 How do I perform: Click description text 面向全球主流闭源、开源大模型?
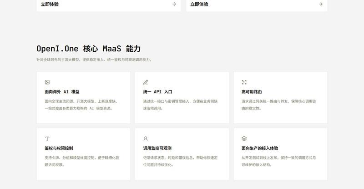[70, 101]
